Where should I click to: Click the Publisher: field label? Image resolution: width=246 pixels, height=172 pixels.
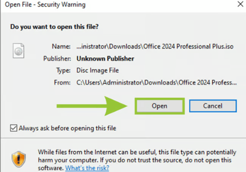tap(57, 59)
